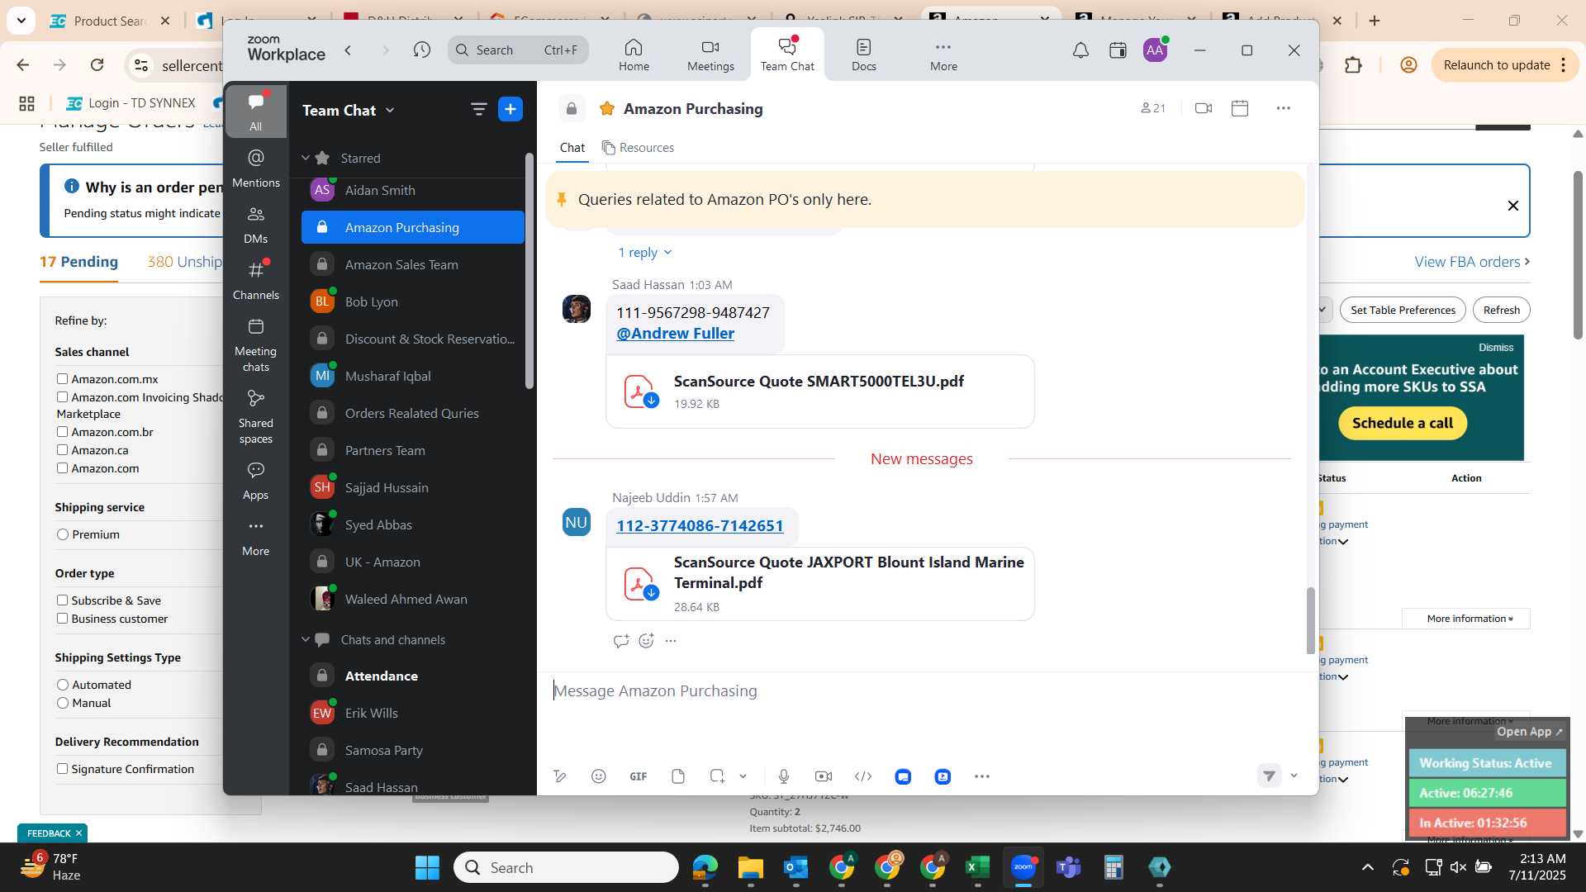
Task: Go back with Zoom navigation arrow
Action: (x=349, y=50)
